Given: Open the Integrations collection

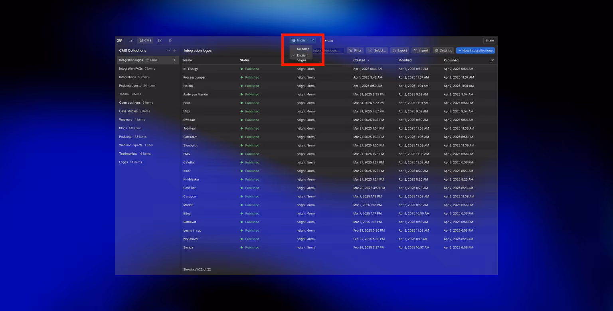Looking at the screenshot, I should [148, 77].
